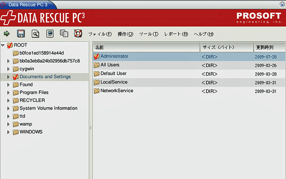Image resolution: width=286 pixels, height=179 pixels.
Task: Expand the wamp folder node
Action: click(8, 124)
